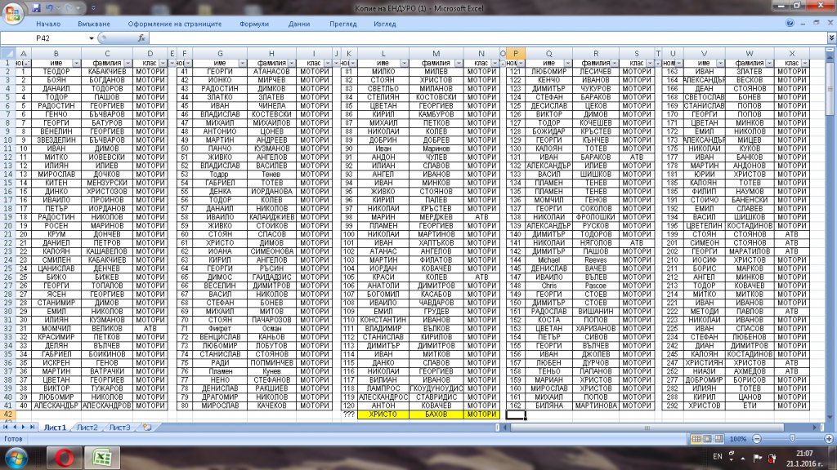Select the column P header
Screen dimensions: 837x470
point(515,53)
